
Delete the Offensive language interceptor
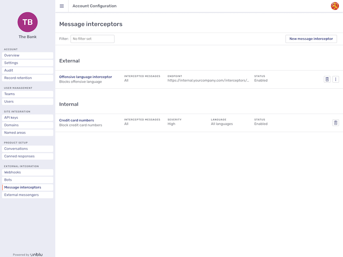coord(327,79)
